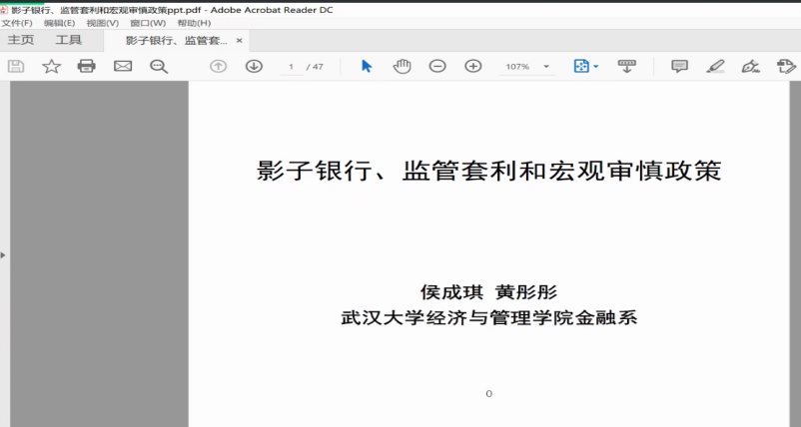Print the document using the printer icon

click(87, 66)
